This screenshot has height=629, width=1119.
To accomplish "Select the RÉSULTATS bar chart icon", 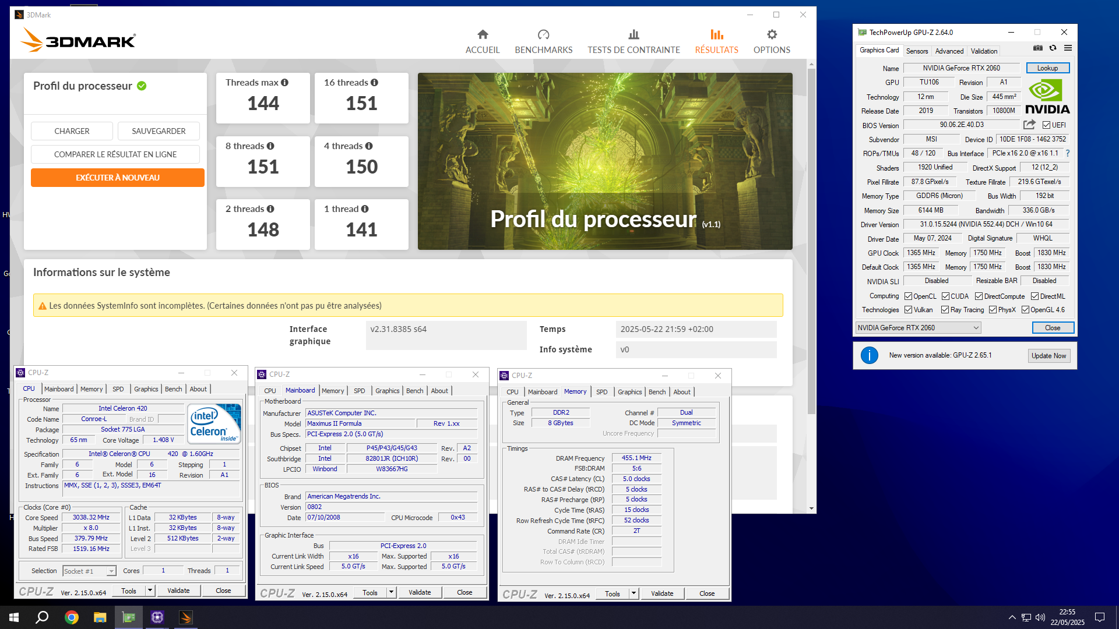I will (x=716, y=34).
